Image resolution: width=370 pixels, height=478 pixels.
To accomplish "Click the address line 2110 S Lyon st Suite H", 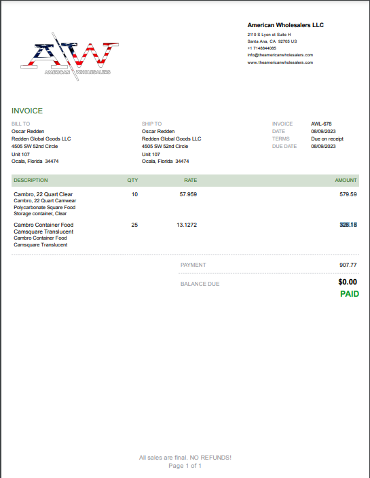I will tap(269, 35).
